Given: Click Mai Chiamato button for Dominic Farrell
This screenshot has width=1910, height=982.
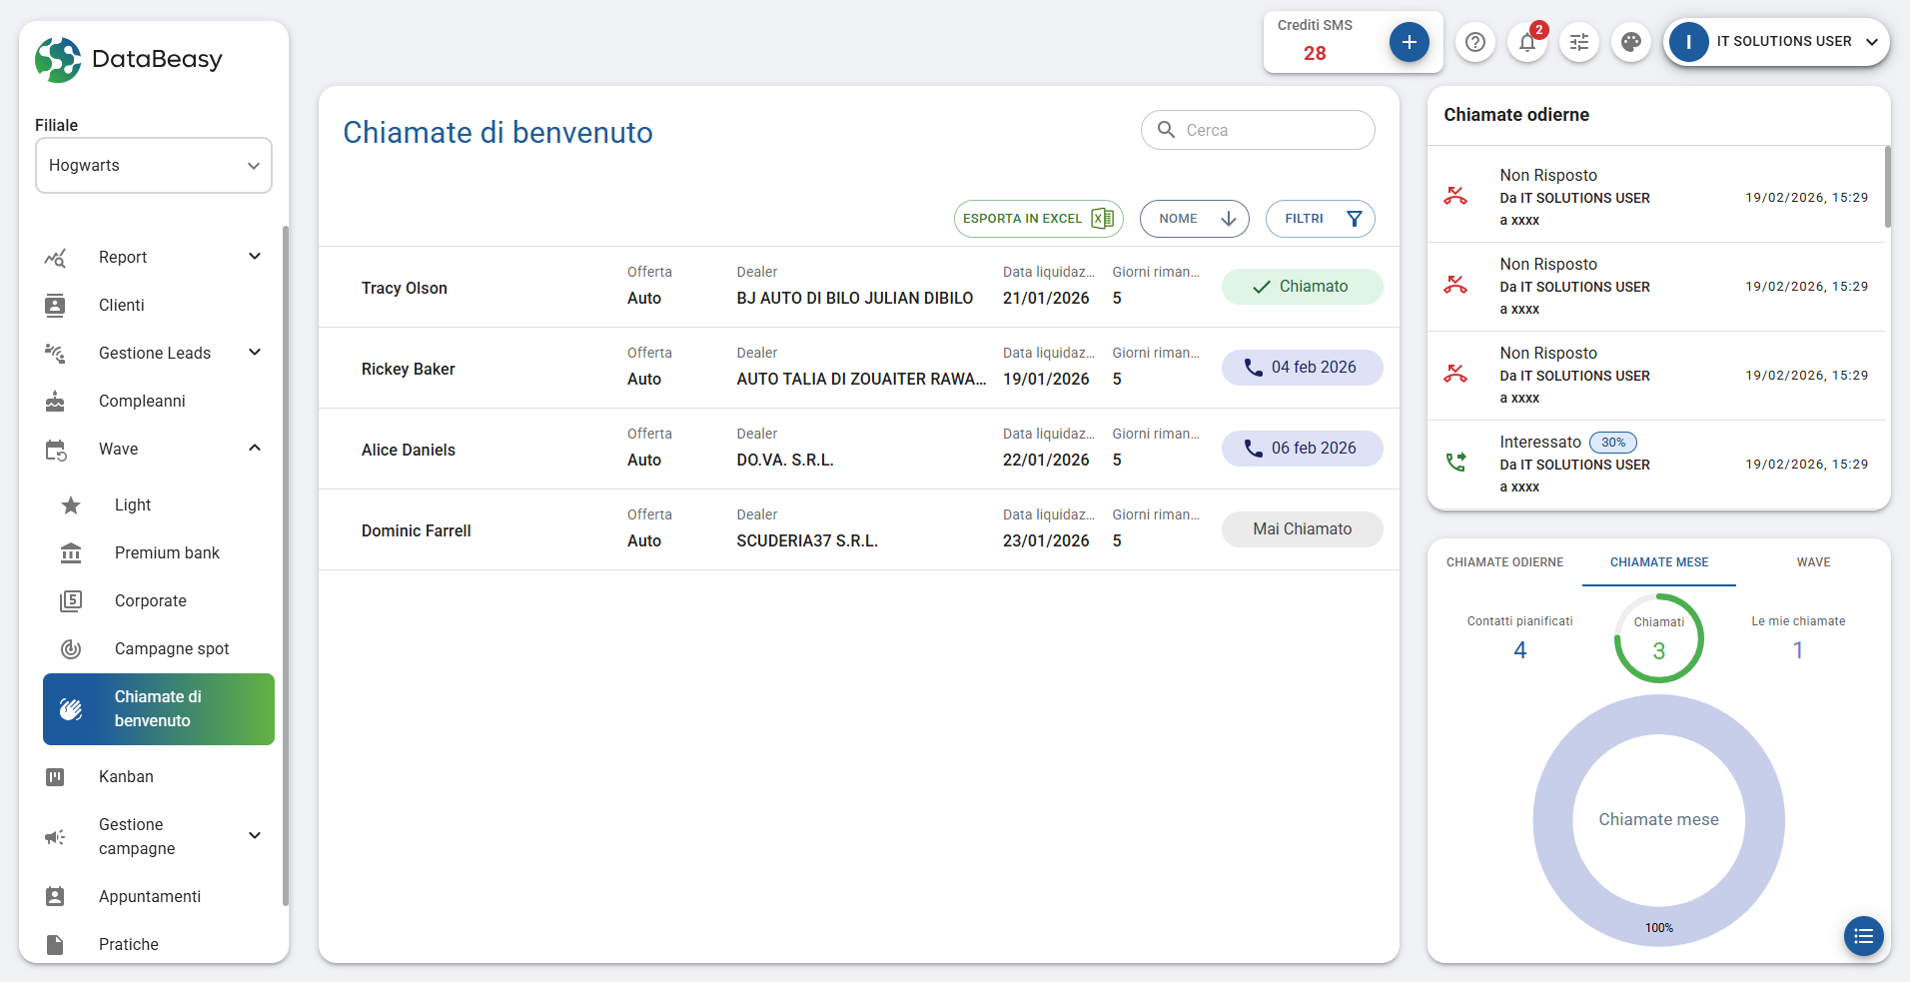Looking at the screenshot, I should [1302, 529].
